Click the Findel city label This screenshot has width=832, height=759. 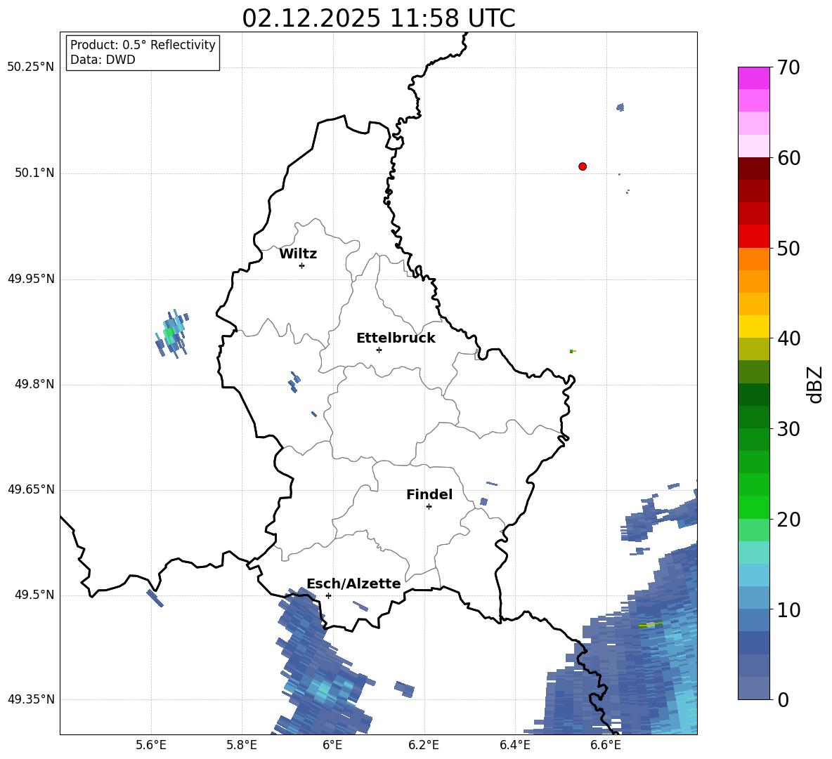[429, 494]
